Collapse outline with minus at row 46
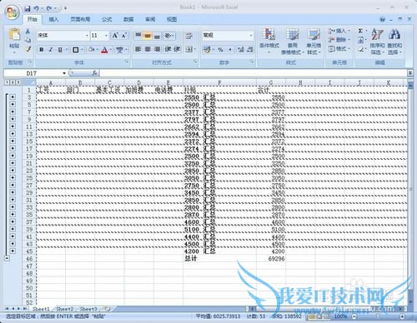The image size is (417, 323). pos(7,258)
